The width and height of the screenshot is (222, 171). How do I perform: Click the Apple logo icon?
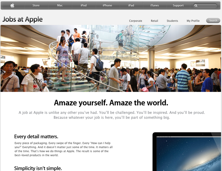tap(13, 5)
